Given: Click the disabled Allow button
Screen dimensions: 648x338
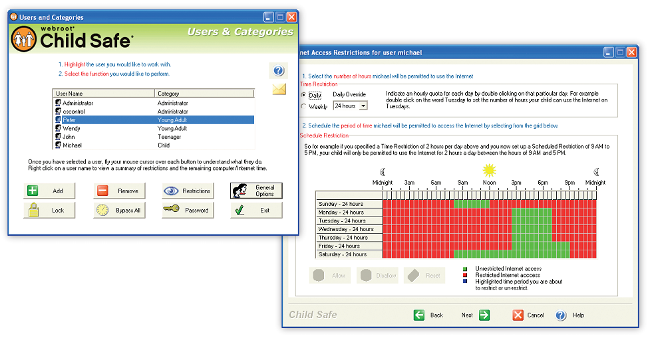Looking at the screenshot, I should coord(330,276).
